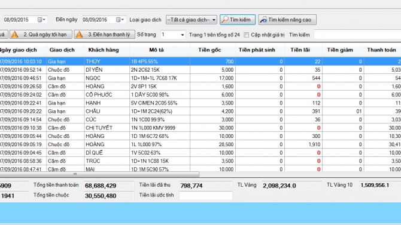The width and height of the screenshot is (401, 225).
Task: Click the empty Tiền lãi ước tính field
Action: click(206, 196)
